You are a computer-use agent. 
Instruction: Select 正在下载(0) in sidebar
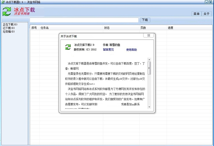pos(10,24)
